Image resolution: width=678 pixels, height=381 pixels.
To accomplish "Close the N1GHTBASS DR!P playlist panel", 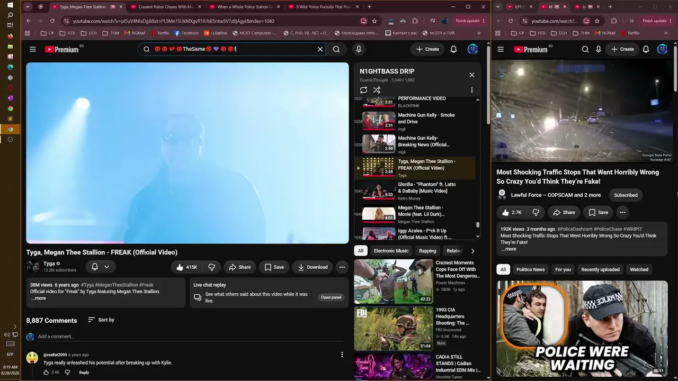I will pyautogui.click(x=472, y=75).
